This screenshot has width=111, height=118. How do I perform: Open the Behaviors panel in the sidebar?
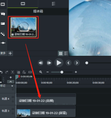tap(3, 34)
